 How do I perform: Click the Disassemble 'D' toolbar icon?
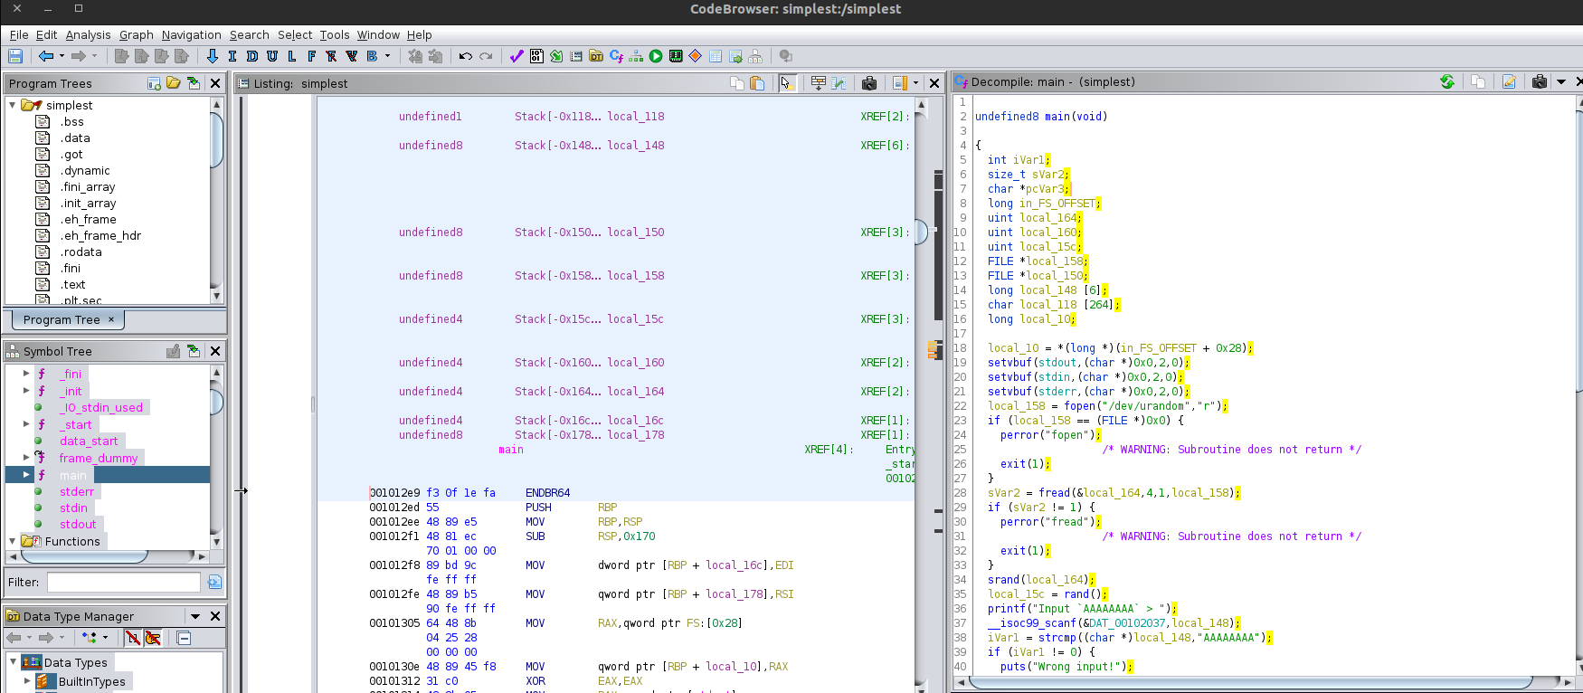tap(252, 56)
